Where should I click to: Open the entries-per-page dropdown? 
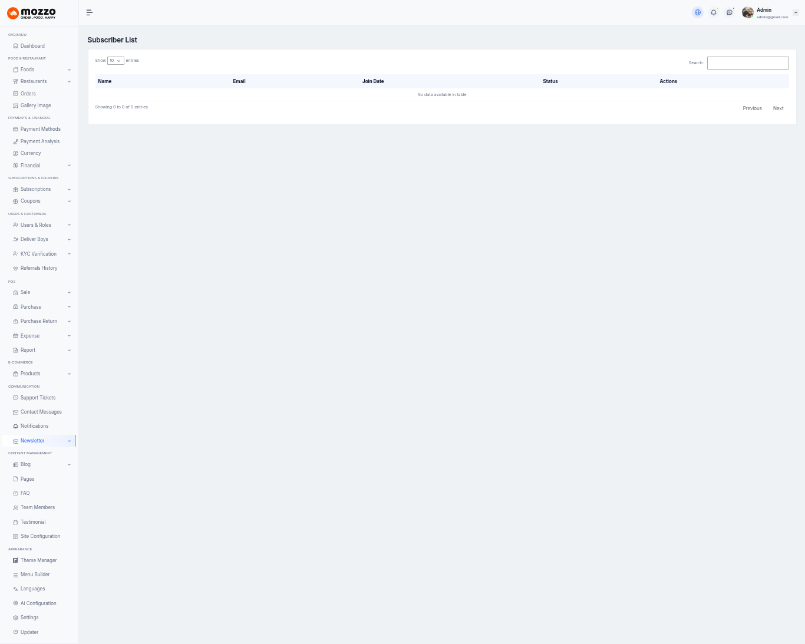(x=116, y=61)
